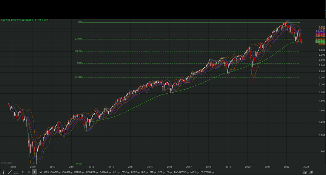Image resolution: width=326 pixels, height=175 pixels.
Task: Click the SP500 quote header text
Action: (25, 20)
